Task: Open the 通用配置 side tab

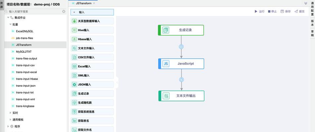Action: (312, 9)
